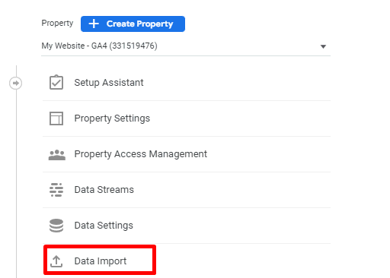The image size is (390, 278).
Task: Go to Property Access Management
Action: tap(187, 154)
